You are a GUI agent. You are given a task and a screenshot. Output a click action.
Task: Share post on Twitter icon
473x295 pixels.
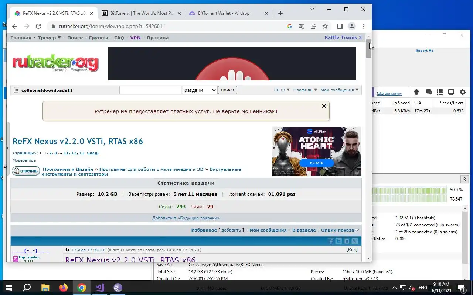point(339,242)
